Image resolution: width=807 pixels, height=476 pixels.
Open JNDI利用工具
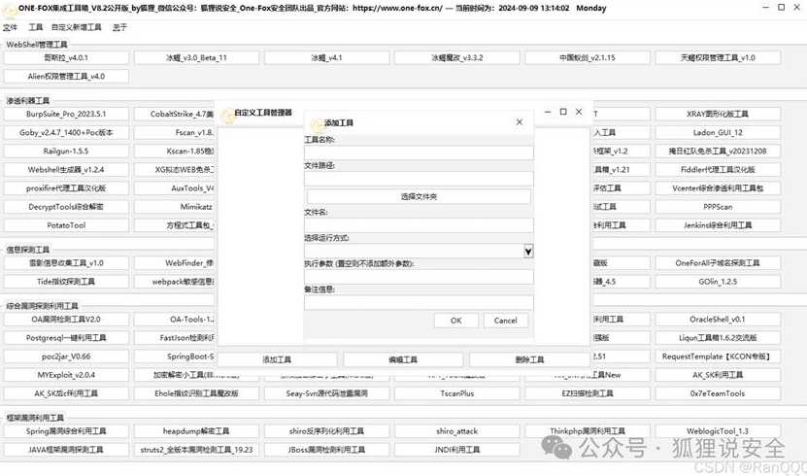(457, 449)
